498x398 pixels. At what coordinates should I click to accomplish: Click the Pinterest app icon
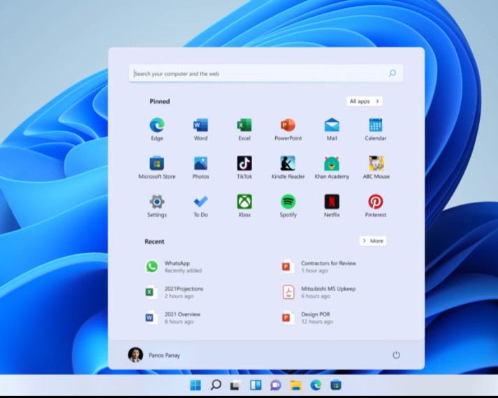[375, 202]
